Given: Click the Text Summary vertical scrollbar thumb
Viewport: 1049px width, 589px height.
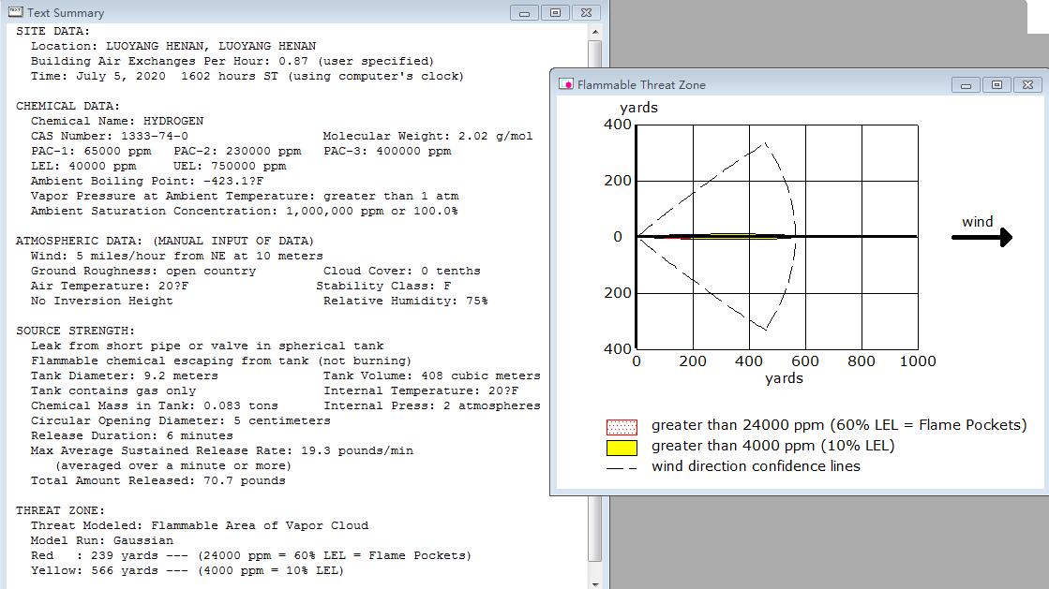Looking at the screenshot, I should tap(594, 301).
